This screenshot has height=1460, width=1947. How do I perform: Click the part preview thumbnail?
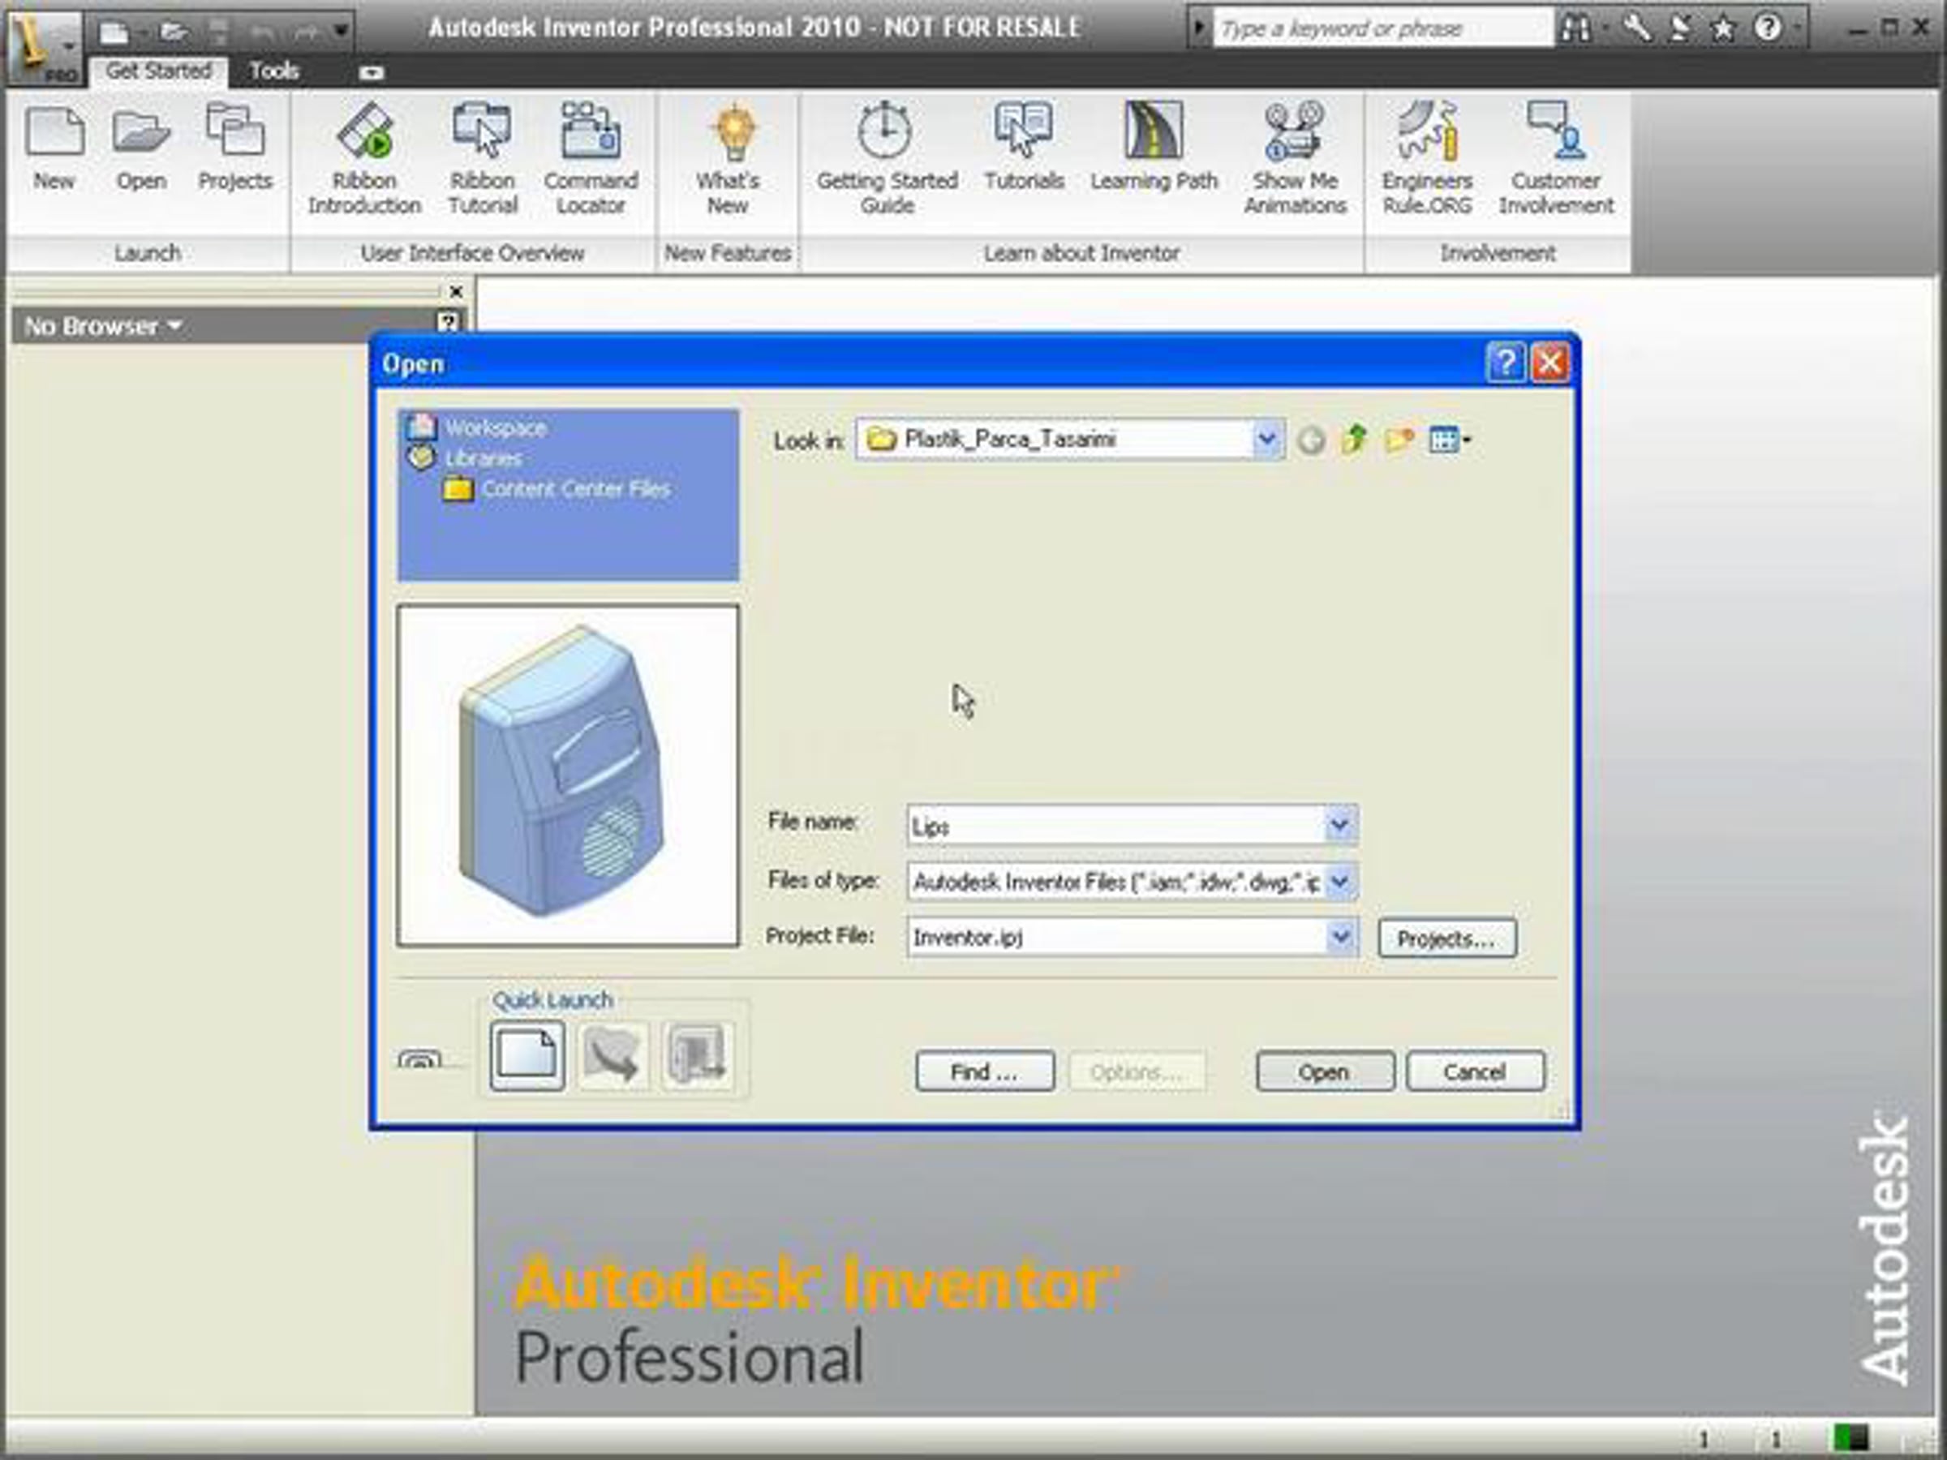[568, 775]
